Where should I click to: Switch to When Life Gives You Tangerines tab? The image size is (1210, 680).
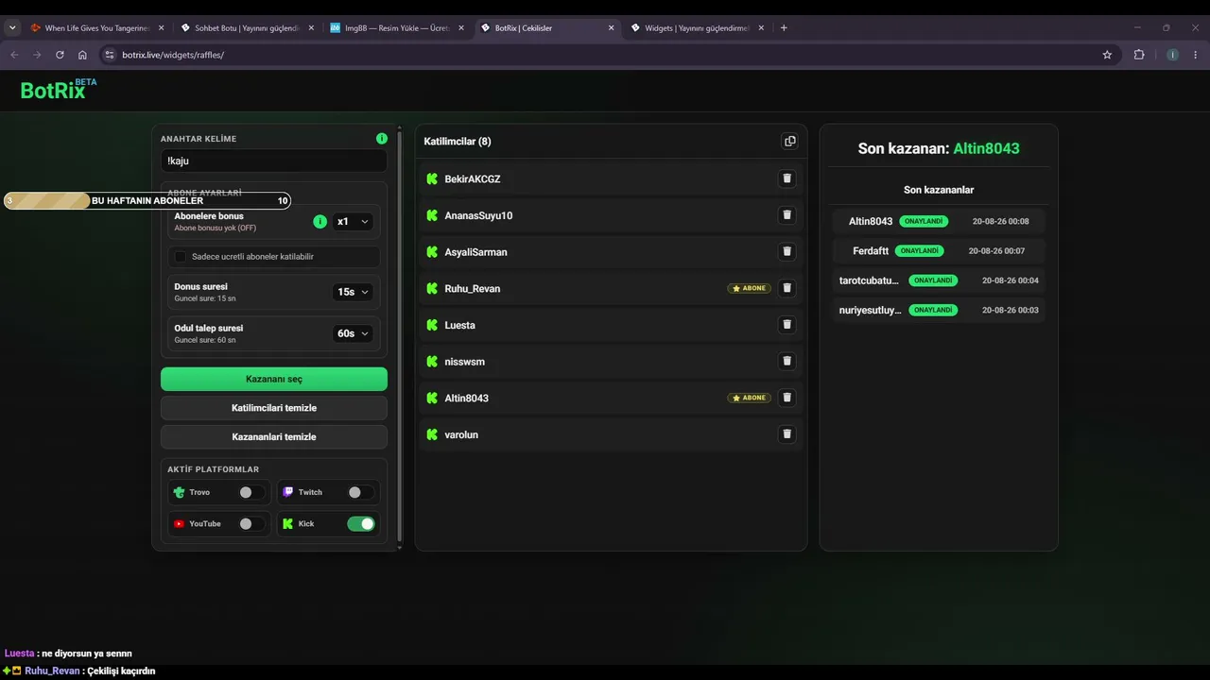(x=96, y=28)
